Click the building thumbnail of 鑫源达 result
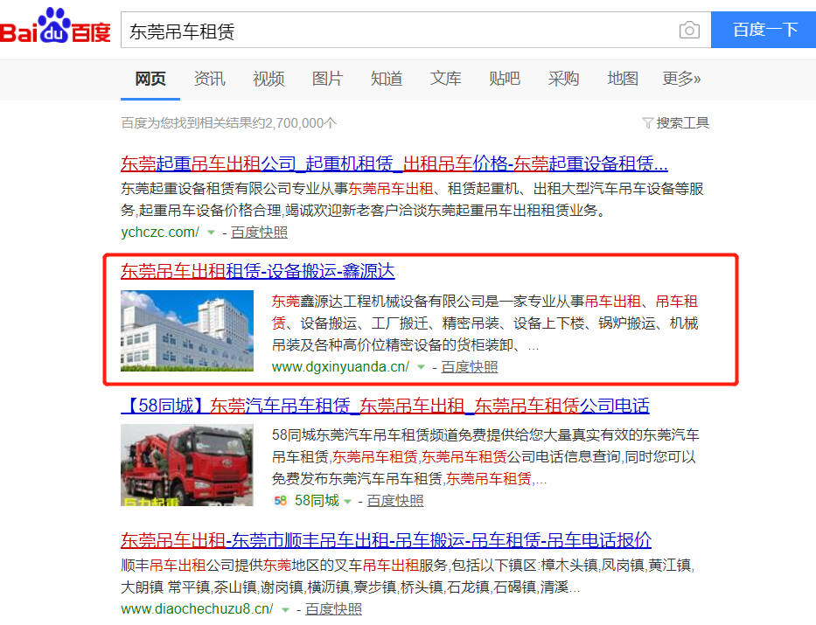 [187, 330]
